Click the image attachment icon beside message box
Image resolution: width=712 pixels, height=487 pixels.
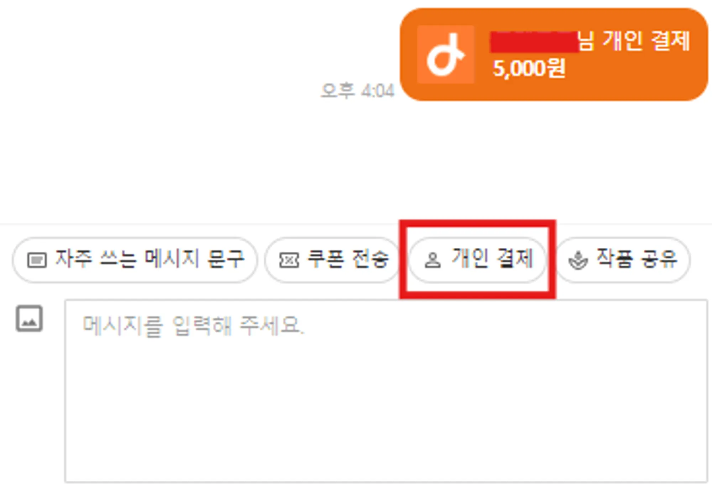coord(29,319)
